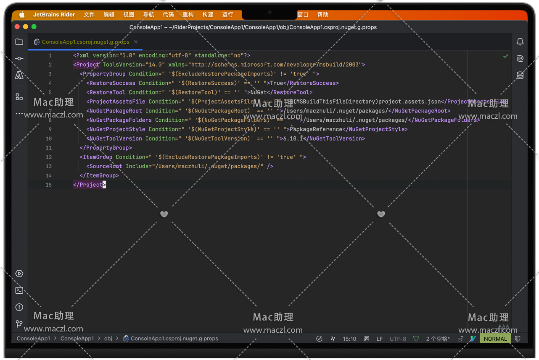Toggle the NORMAL Vim mode indicator
Viewport: 539px width, 360px height.
click(495, 339)
